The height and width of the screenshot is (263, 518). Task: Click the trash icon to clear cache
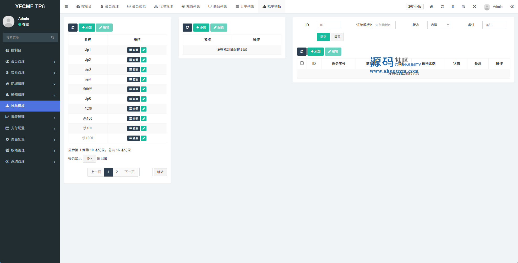[453, 7]
